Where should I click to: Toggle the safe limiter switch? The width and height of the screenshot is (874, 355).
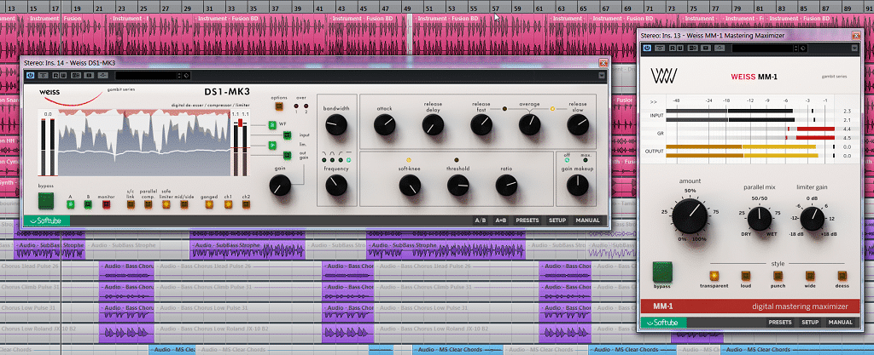pos(166,204)
